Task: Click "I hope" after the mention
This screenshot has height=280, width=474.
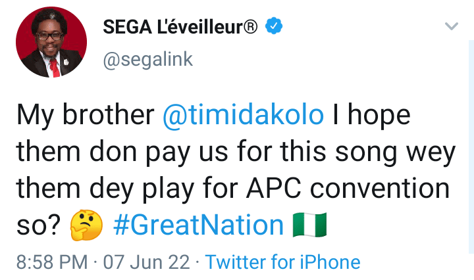Action: [371, 116]
